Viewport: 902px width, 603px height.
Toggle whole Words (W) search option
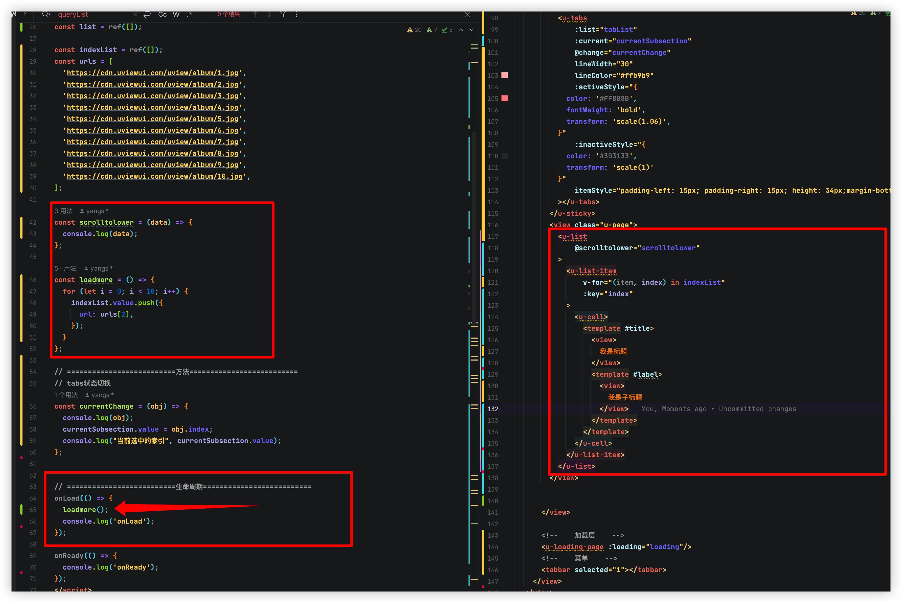pos(176,14)
